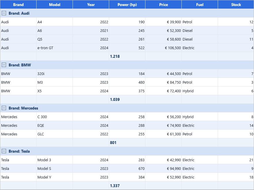Click the Hybrid fuel cell in C 300 row

click(200, 117)
